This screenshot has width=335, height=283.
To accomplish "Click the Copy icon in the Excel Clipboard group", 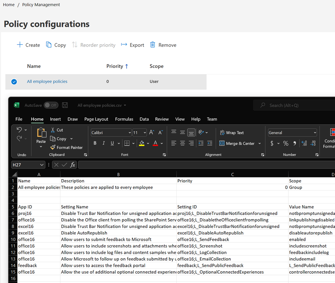I will 53,138.
